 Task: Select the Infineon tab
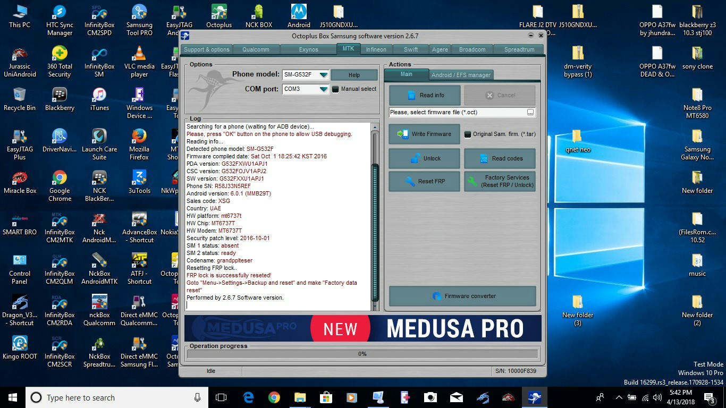point(376,49)
